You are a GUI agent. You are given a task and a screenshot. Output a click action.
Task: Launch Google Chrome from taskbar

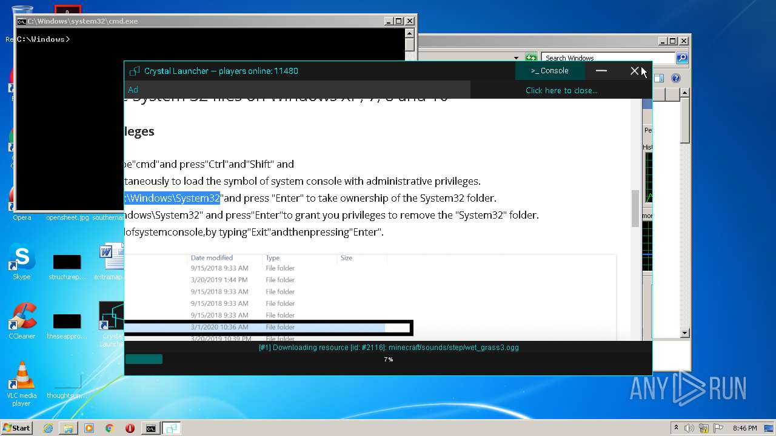(x=109, y=428)
